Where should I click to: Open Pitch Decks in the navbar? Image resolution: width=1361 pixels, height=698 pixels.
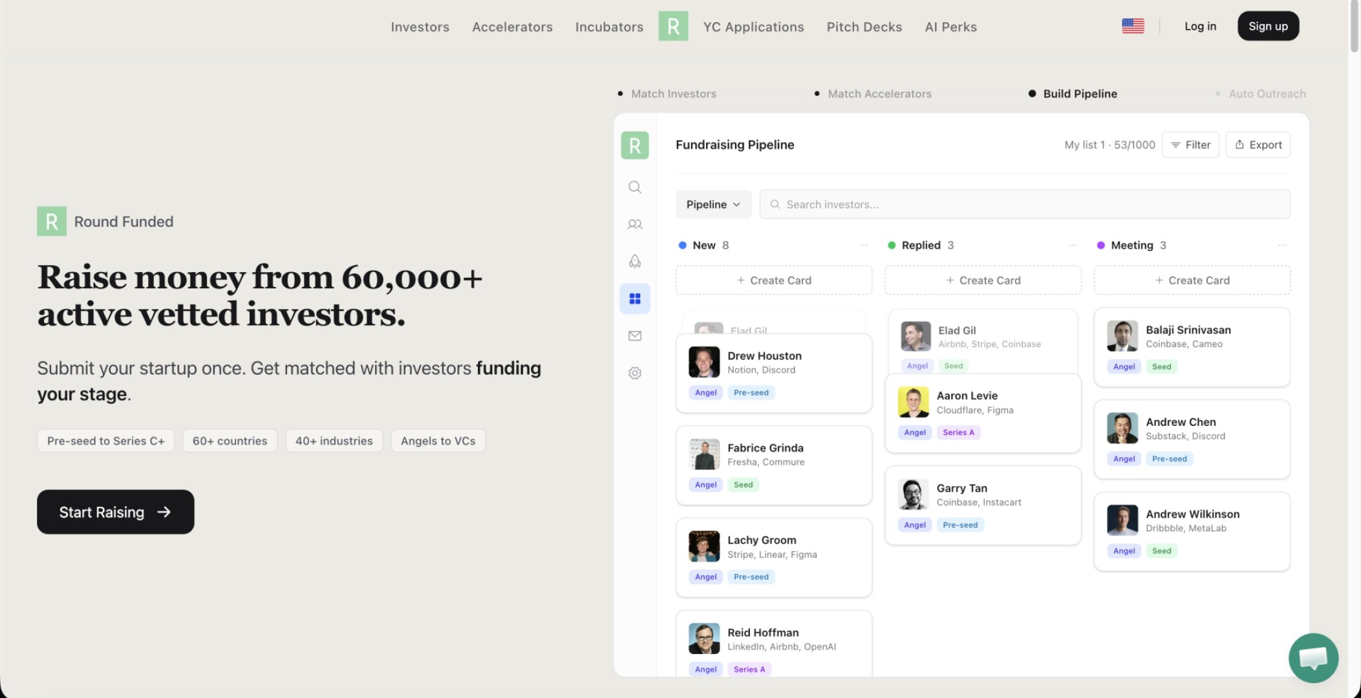point(864,26)
